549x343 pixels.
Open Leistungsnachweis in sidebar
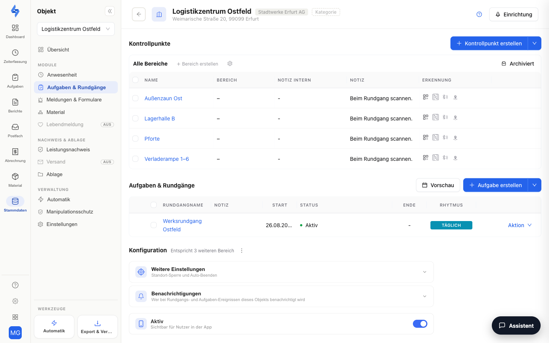[76, 149]
